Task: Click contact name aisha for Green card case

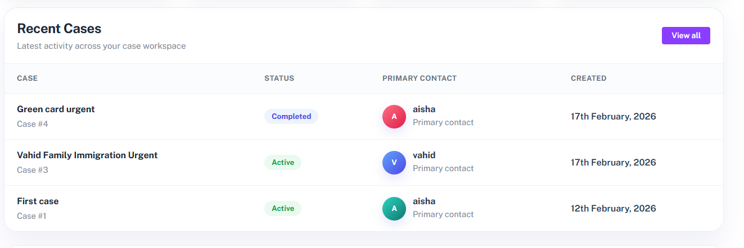Action: [424, 109]
